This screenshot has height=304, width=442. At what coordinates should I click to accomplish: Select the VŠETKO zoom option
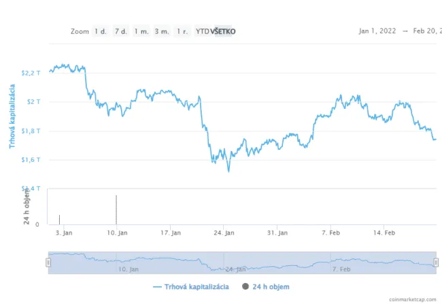224,31
